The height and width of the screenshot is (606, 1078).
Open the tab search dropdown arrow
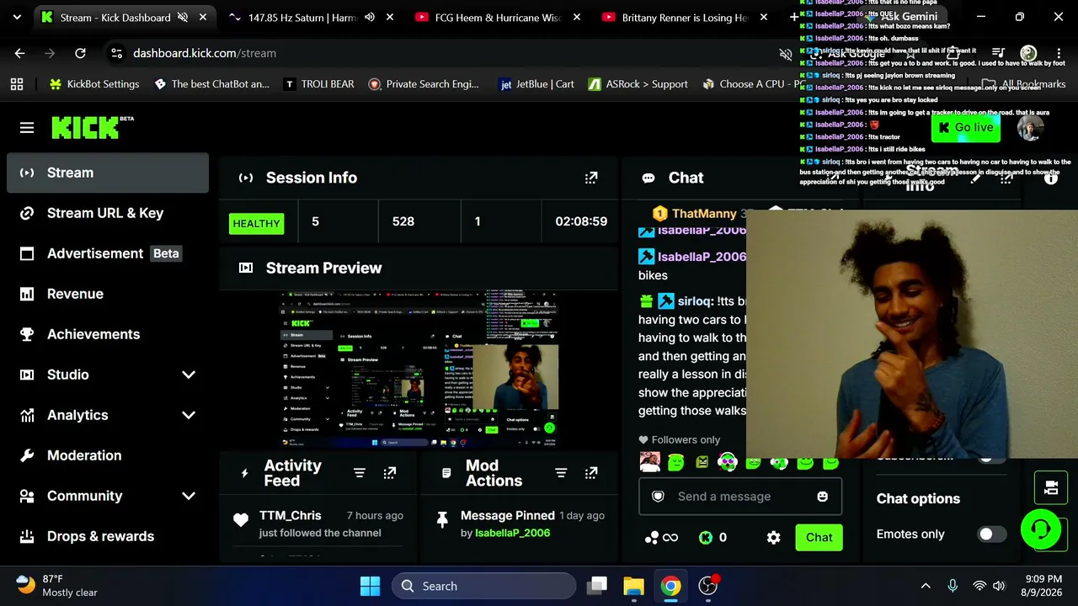pyautogui.click(x=17, y=17)
